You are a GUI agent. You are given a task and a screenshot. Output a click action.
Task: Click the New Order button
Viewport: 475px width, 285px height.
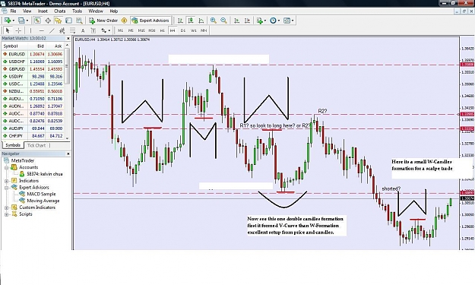click(x=103, y=21)
